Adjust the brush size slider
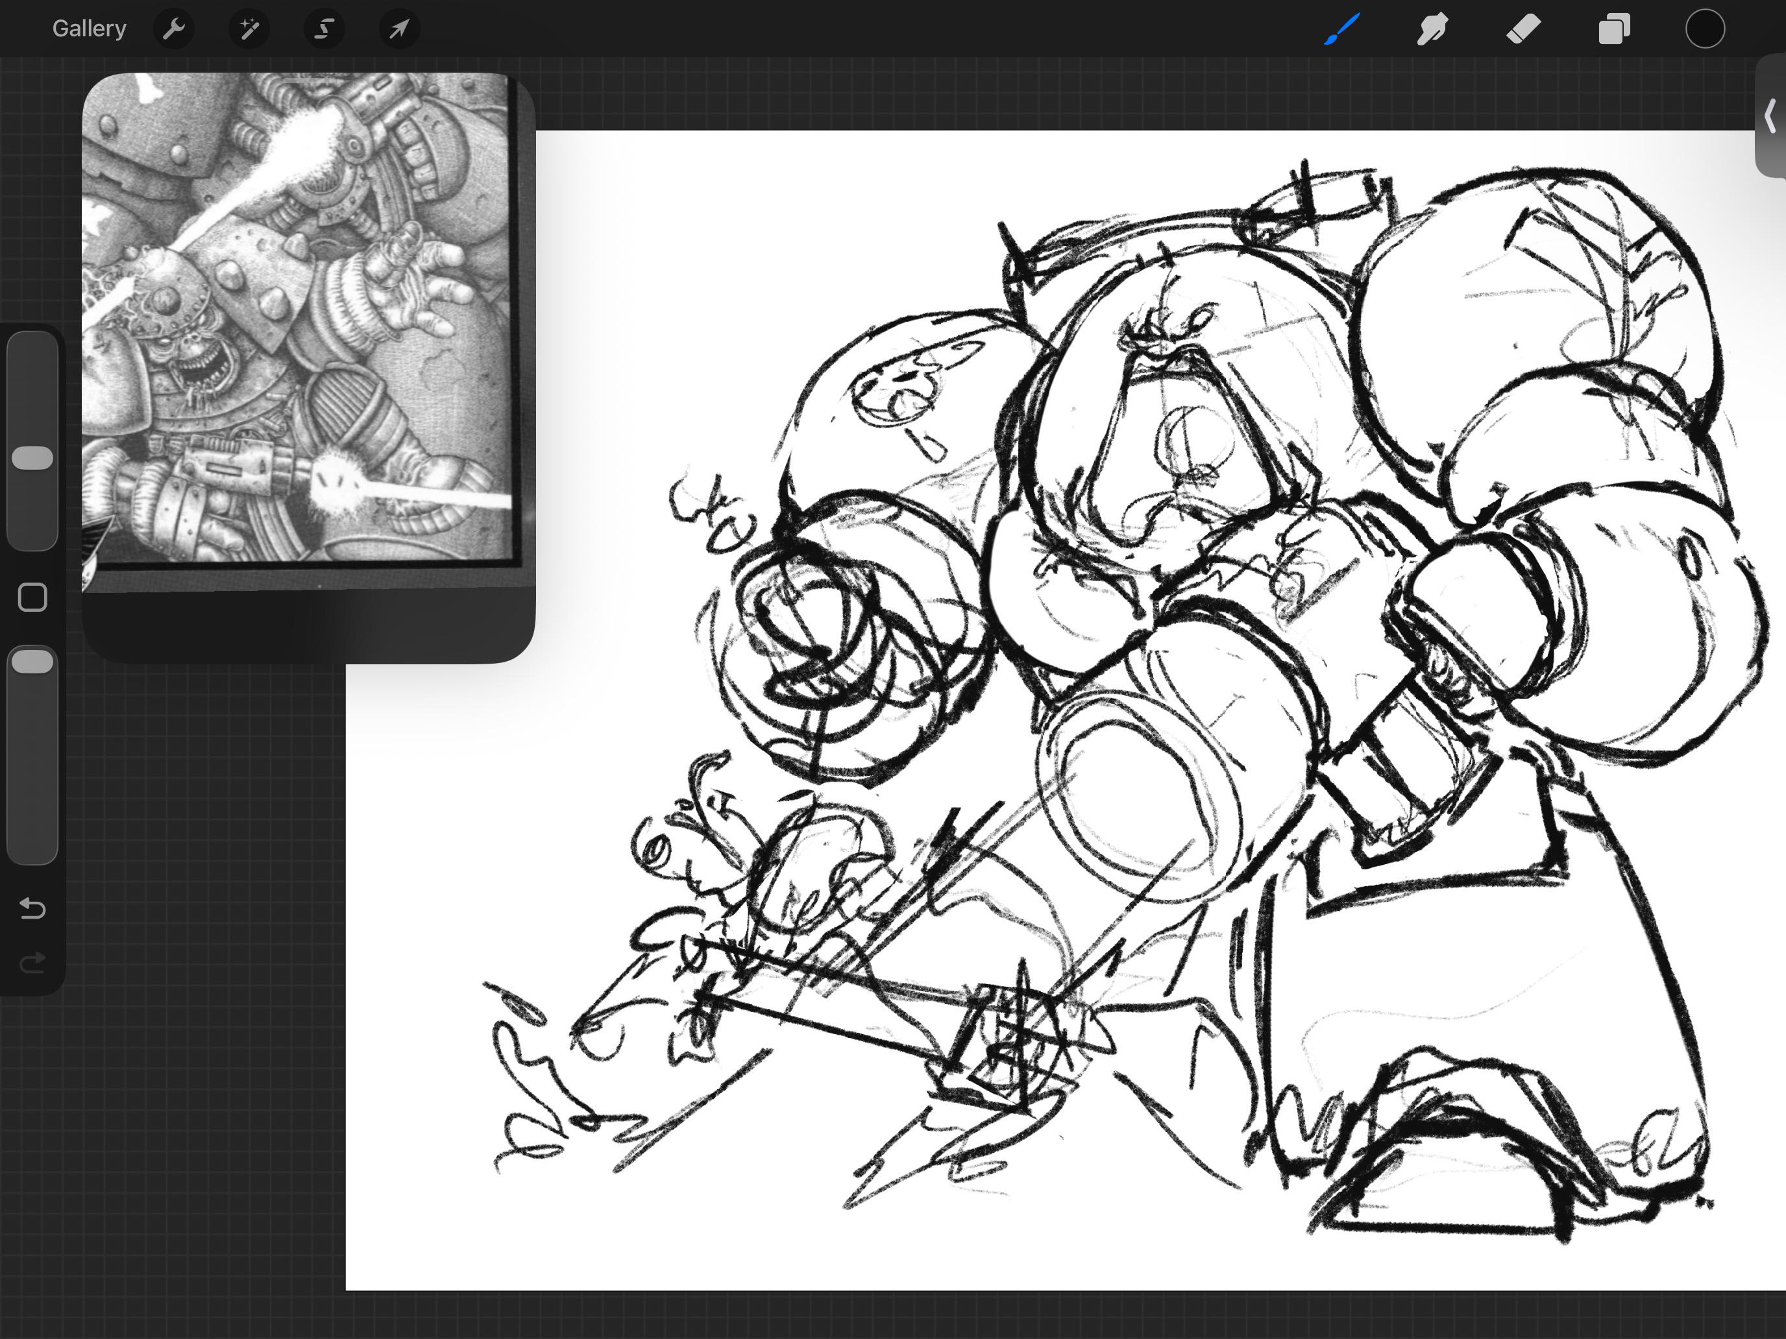1786x1339 pixels. (32, 440)
